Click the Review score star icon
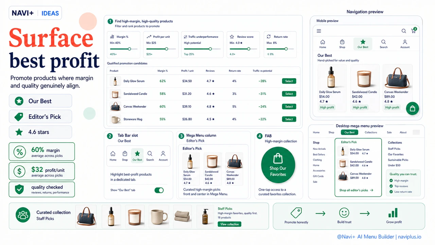 click(x=232, y=36)
